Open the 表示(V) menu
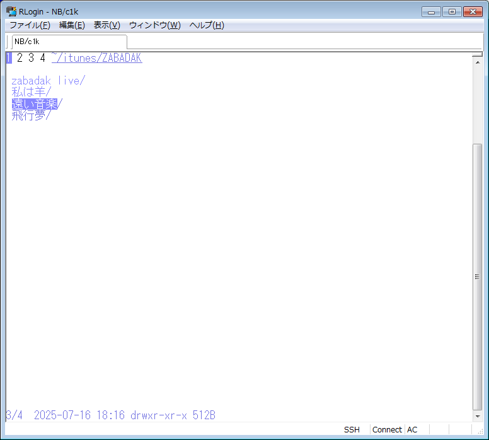The width and height of the screenshot is (489, 440). [x=107, y=25]
